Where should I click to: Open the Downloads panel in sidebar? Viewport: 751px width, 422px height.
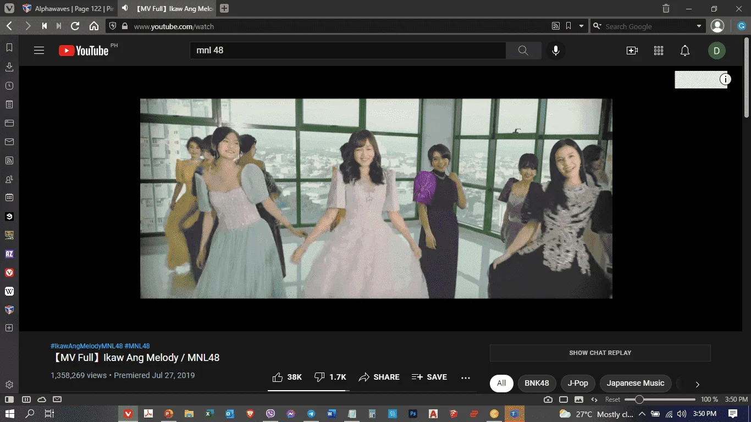(x=9, y=67)
